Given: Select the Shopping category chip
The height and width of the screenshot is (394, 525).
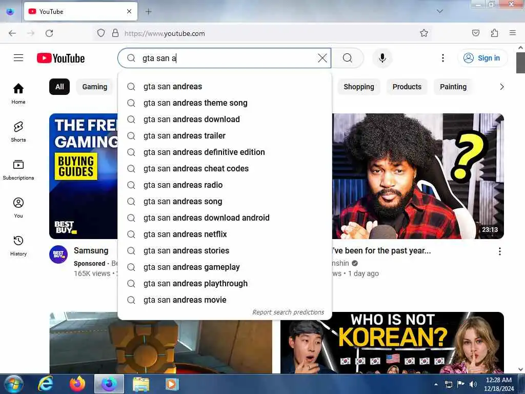Looking at the screenshot, I should click(358, 87).
